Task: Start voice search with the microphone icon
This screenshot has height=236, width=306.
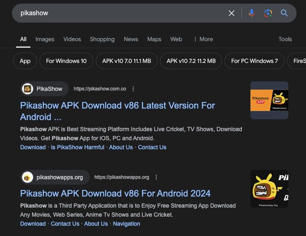Action: 252,13
